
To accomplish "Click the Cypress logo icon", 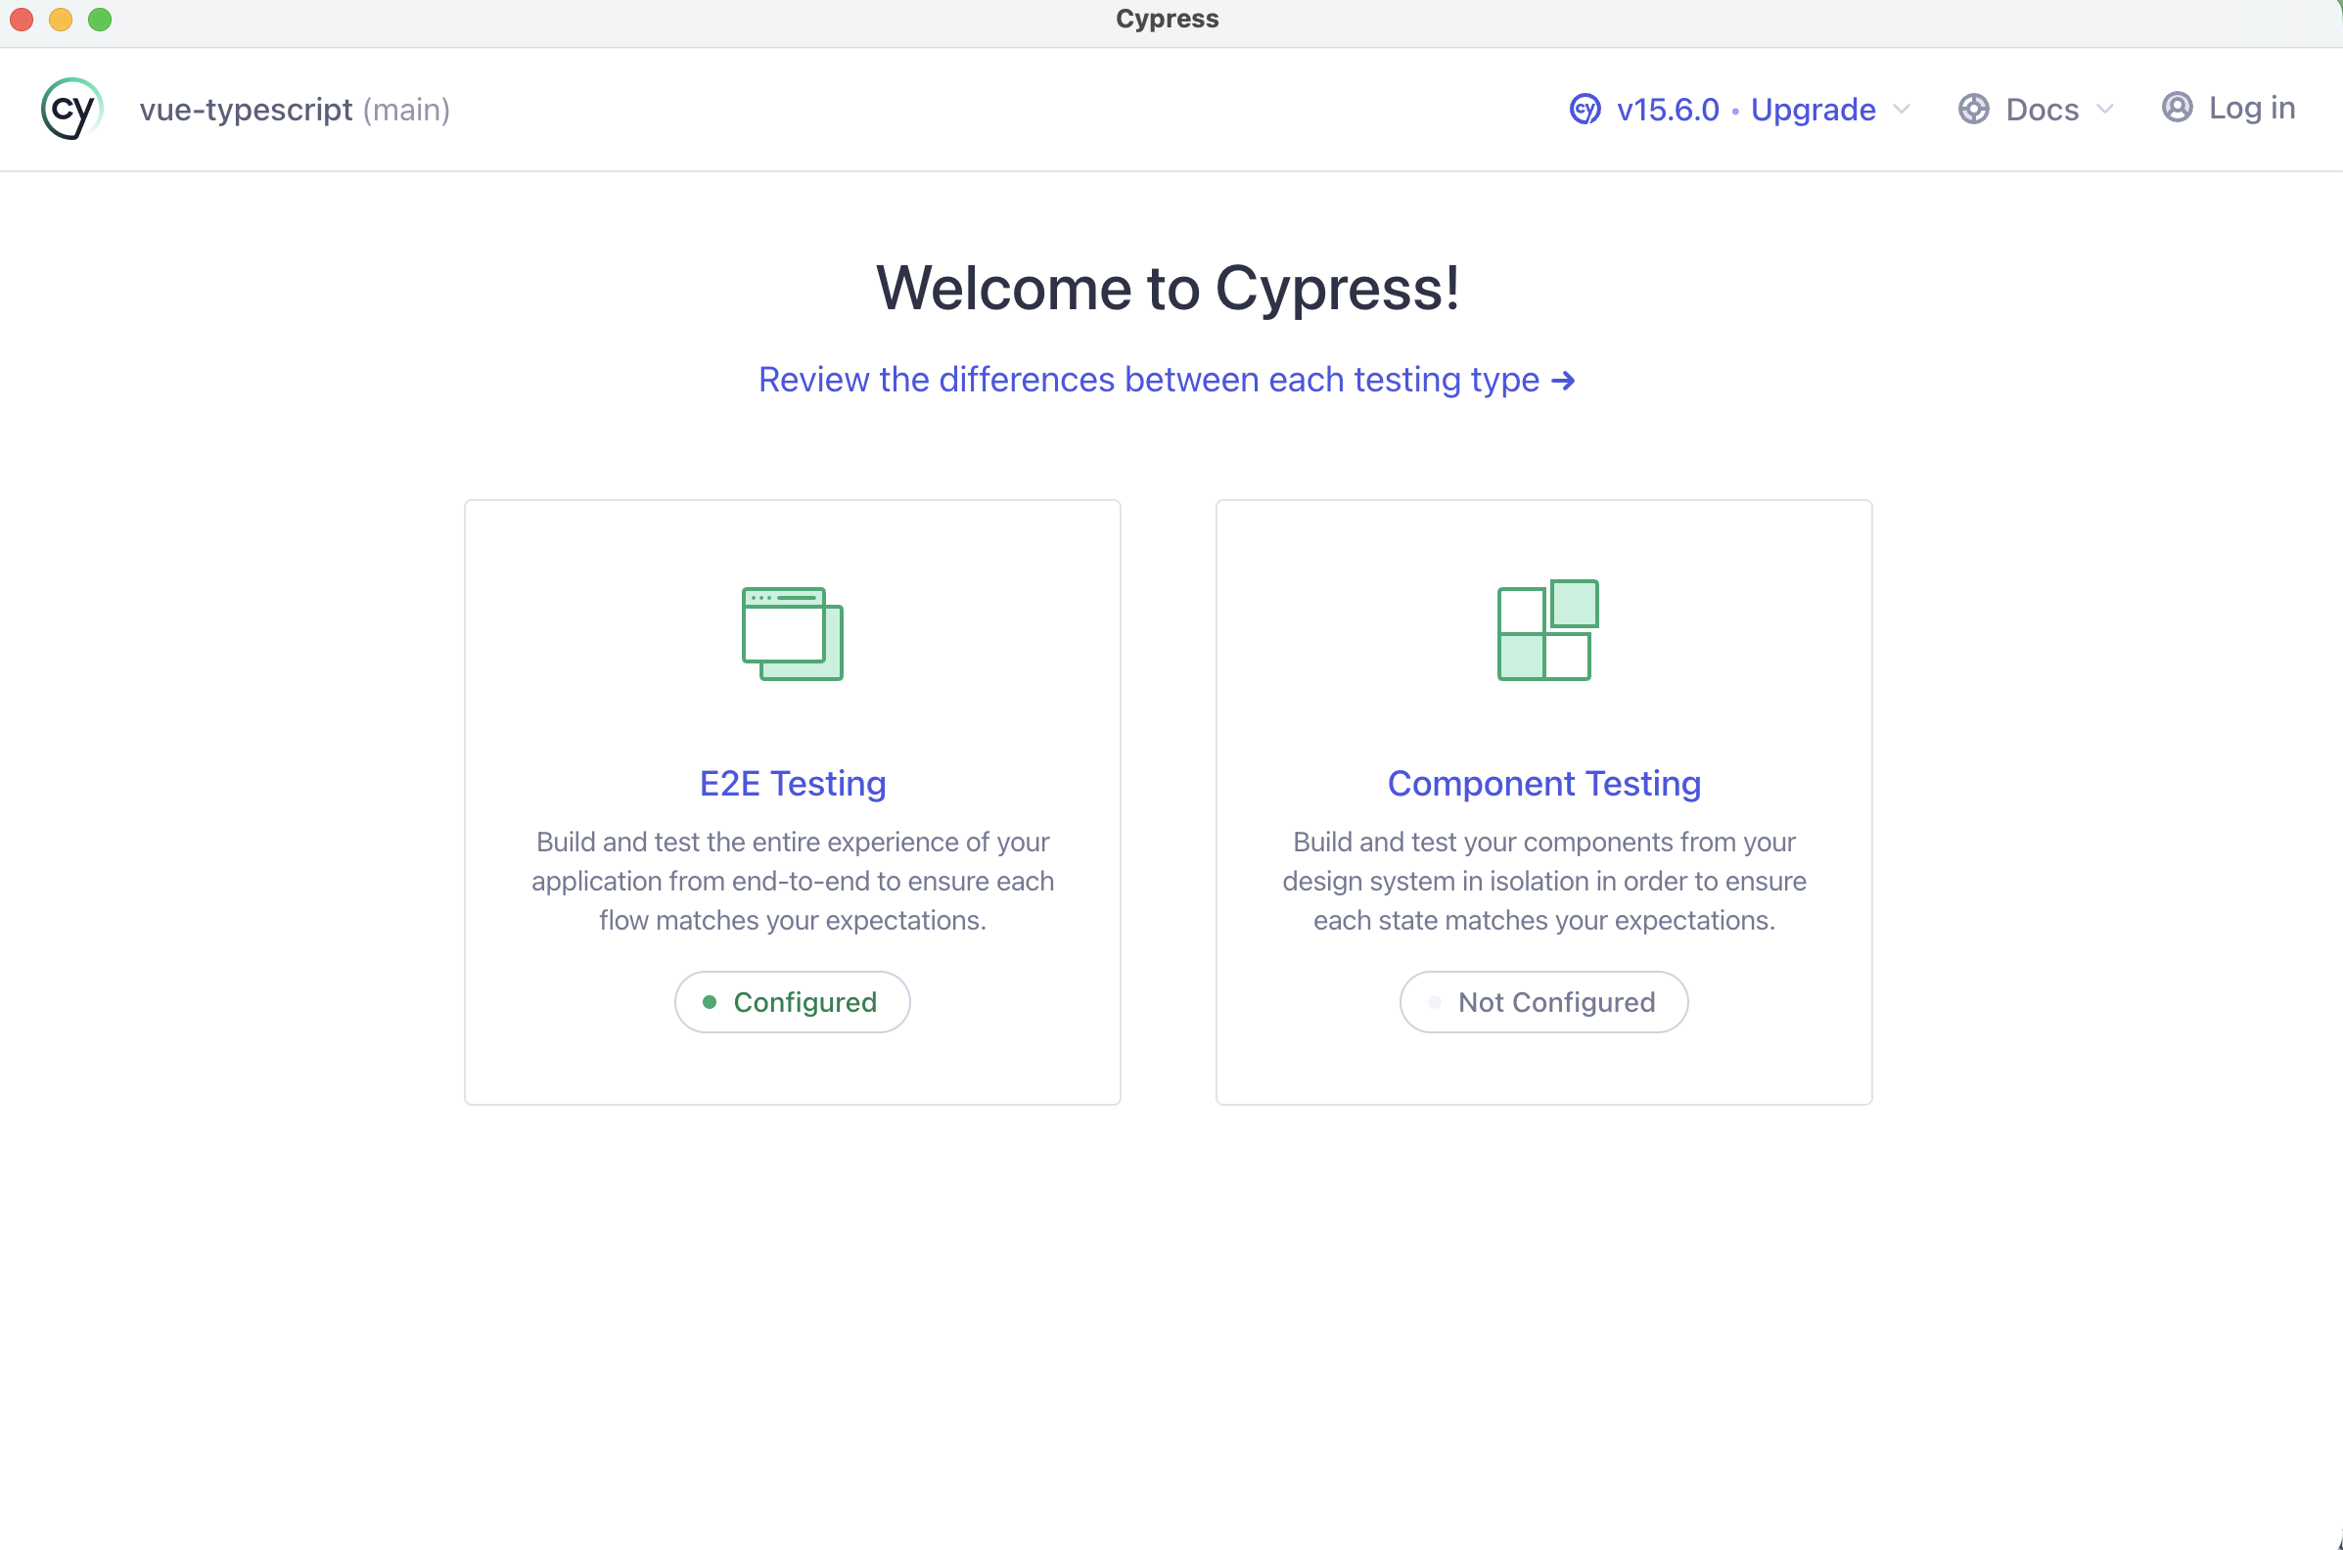I will (x=71, y=109).
